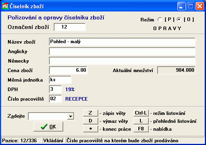Image resolution: width=206 pixels, height=145 pixels.
Task: Click the DPH field containing 3
Action: coord(55,89)
